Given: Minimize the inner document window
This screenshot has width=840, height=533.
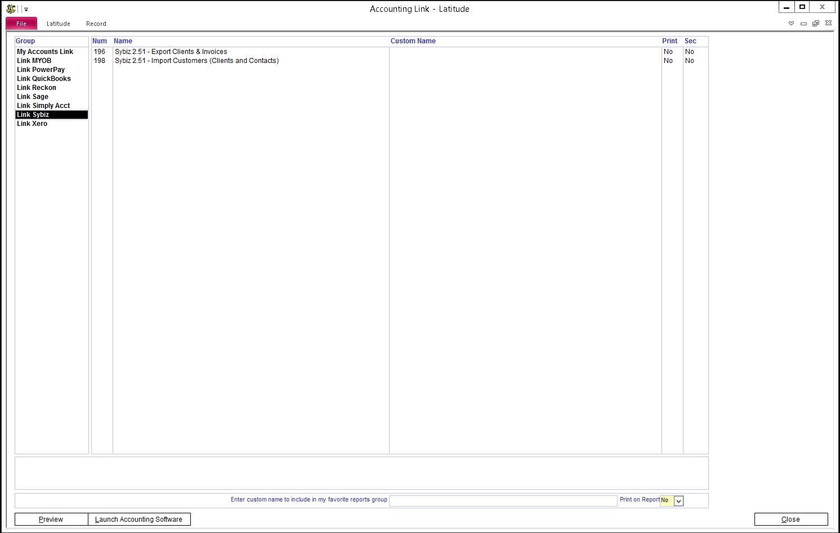Looking at the screenshot, I should [803, 24].
